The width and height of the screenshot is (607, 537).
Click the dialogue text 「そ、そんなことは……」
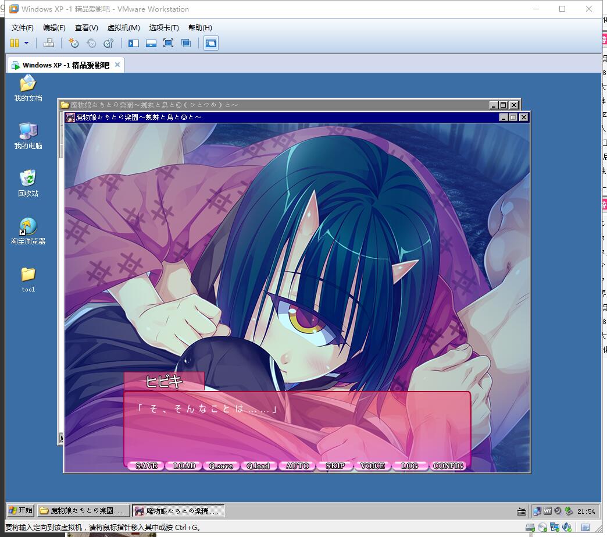[207, 409]
